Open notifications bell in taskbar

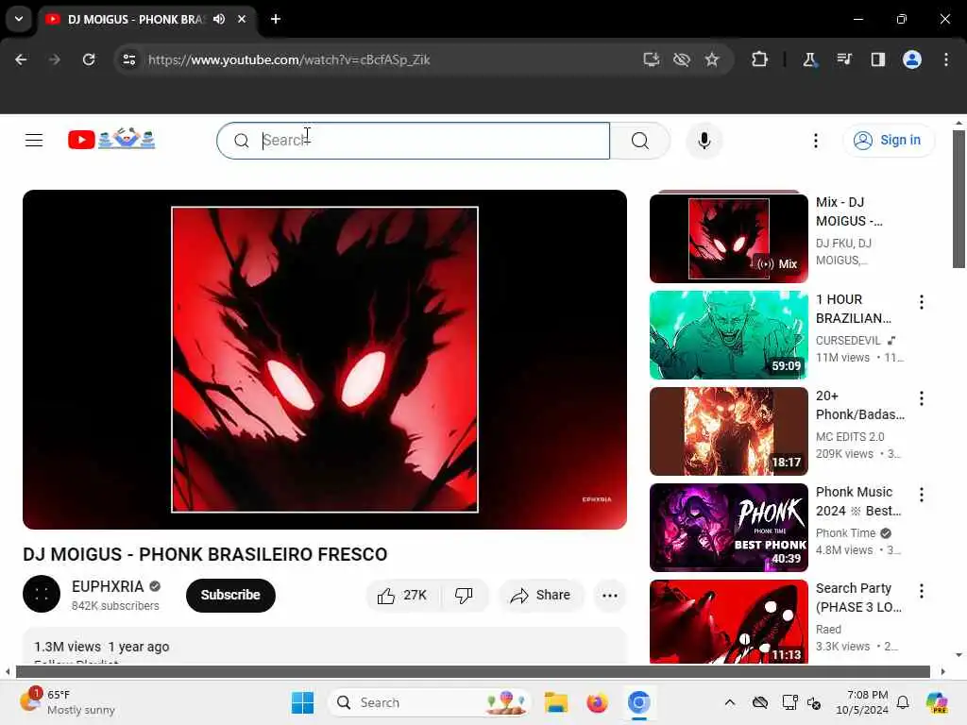click(x=903, y=702)
